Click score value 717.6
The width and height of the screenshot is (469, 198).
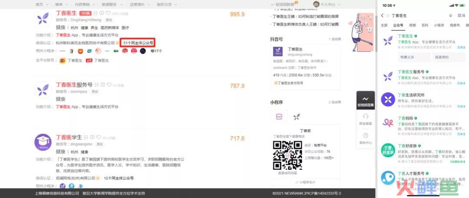(237, 139)
